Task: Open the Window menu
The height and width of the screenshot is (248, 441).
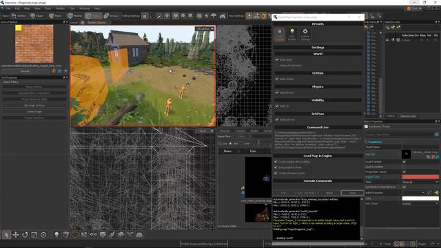Action: [84, 8]
